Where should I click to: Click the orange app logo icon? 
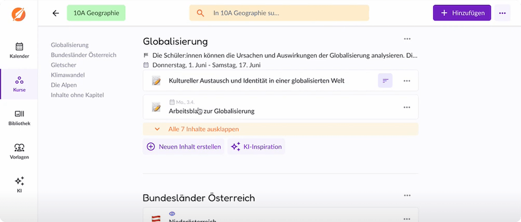tap(19, 13)
